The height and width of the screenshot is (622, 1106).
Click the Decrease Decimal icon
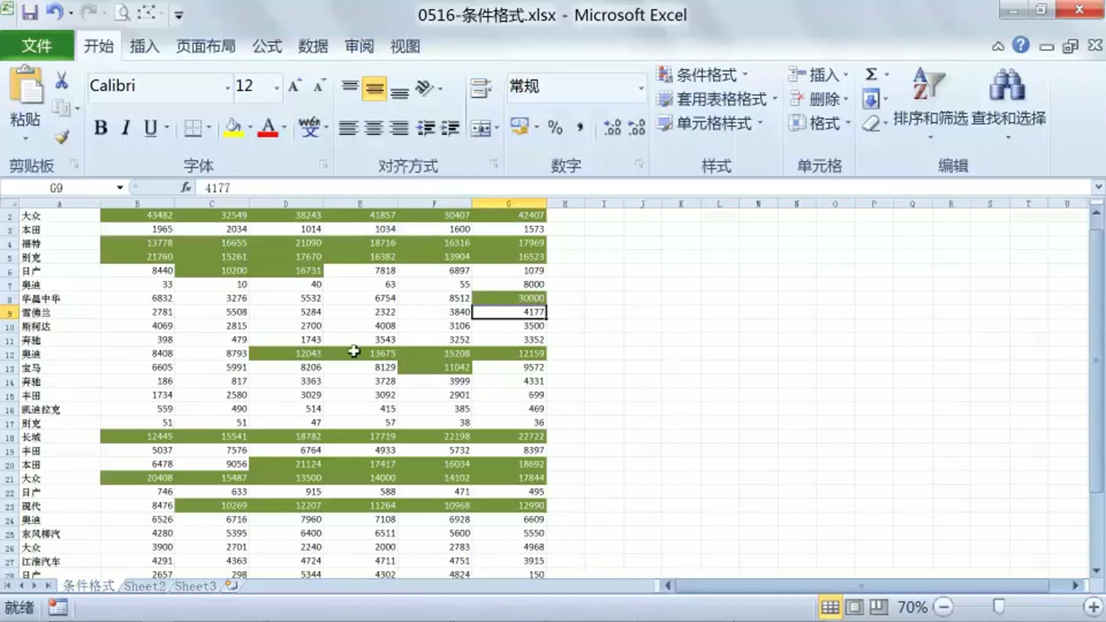[x=637, y=127]
